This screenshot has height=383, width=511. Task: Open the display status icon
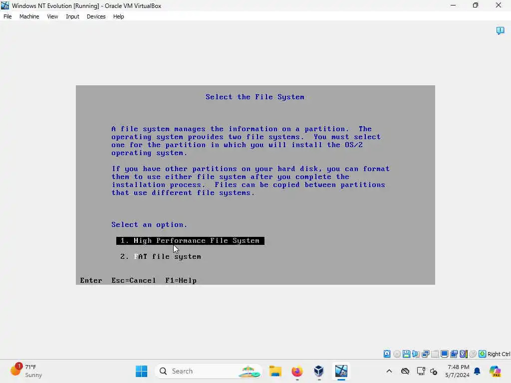444,354
